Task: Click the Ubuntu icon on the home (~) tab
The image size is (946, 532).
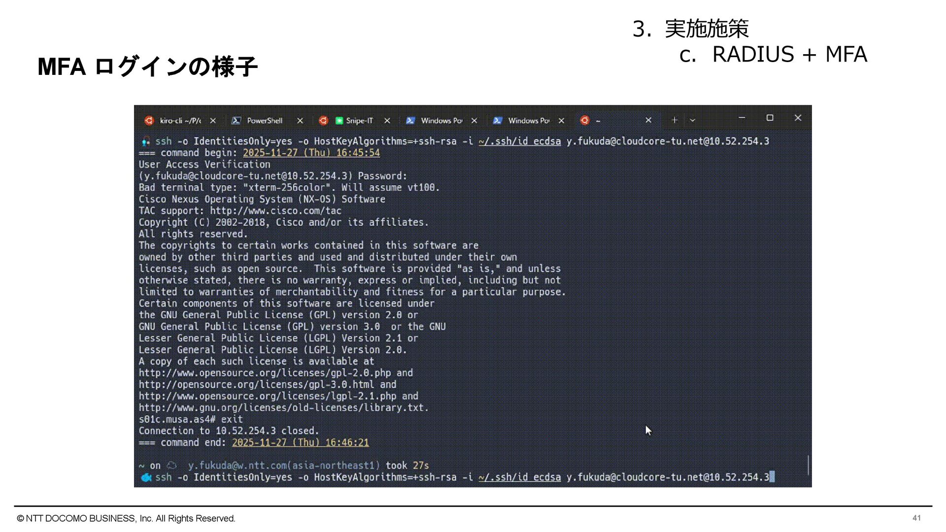Action: [585, 121]
